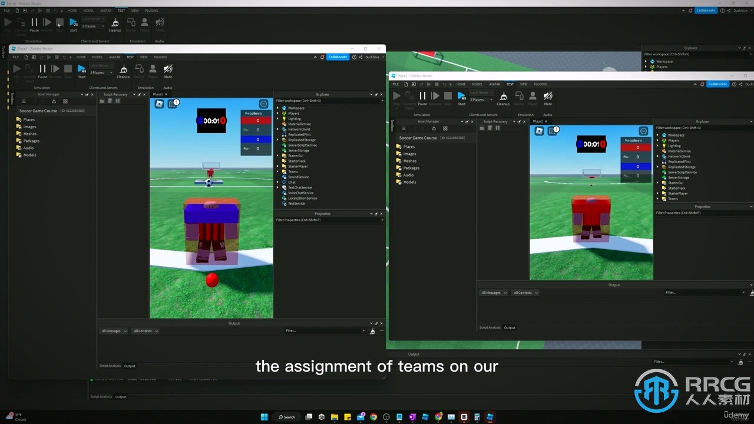The width and height of the screenshot is (754, 424).
Task: Open Meshes folder in left Asset Manager
Action: click(29, 134)
